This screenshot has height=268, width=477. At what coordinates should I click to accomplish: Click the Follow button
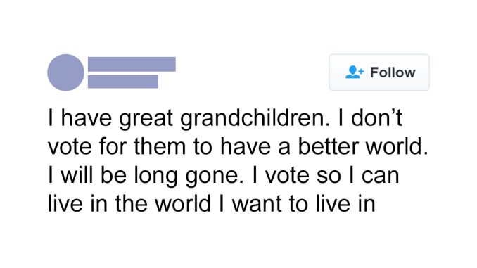click(379, 72)
